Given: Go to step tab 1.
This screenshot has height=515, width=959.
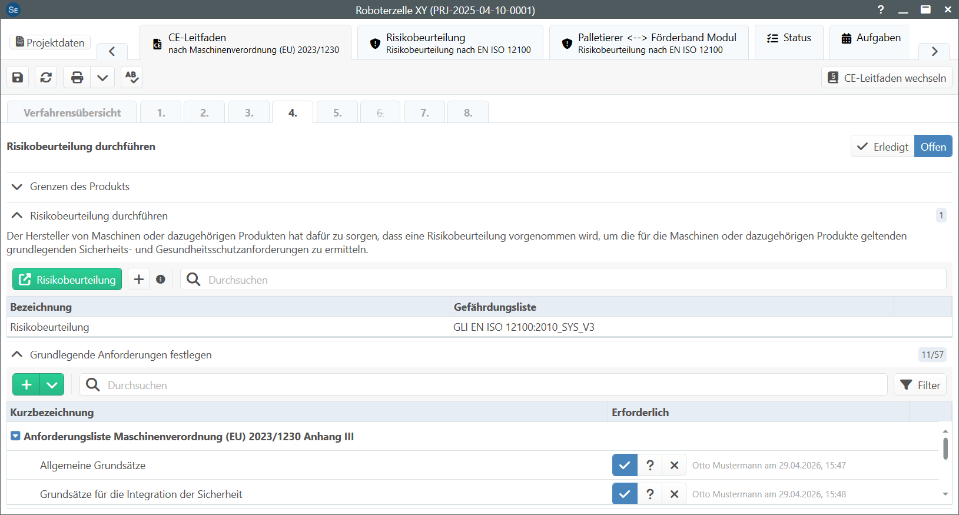Looking at the screenshot, I should pyautogui.click(x=161, y=112).
